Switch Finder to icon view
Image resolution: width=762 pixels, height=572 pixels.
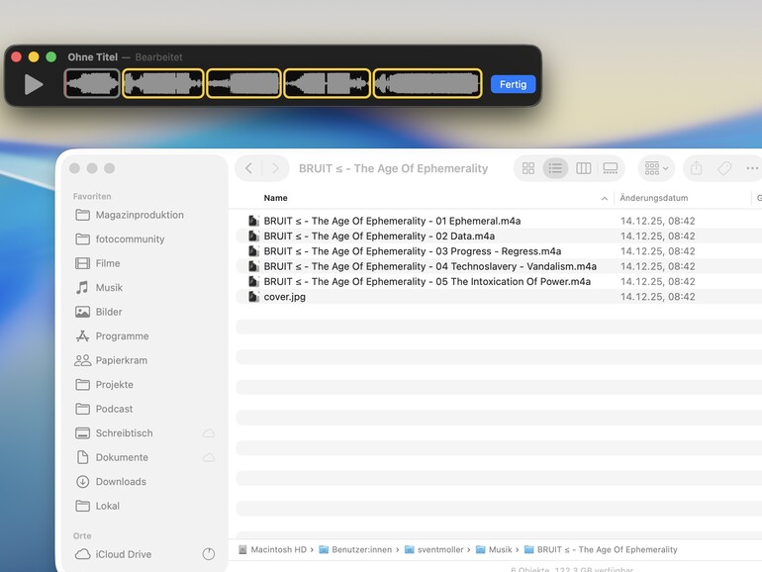528,168
